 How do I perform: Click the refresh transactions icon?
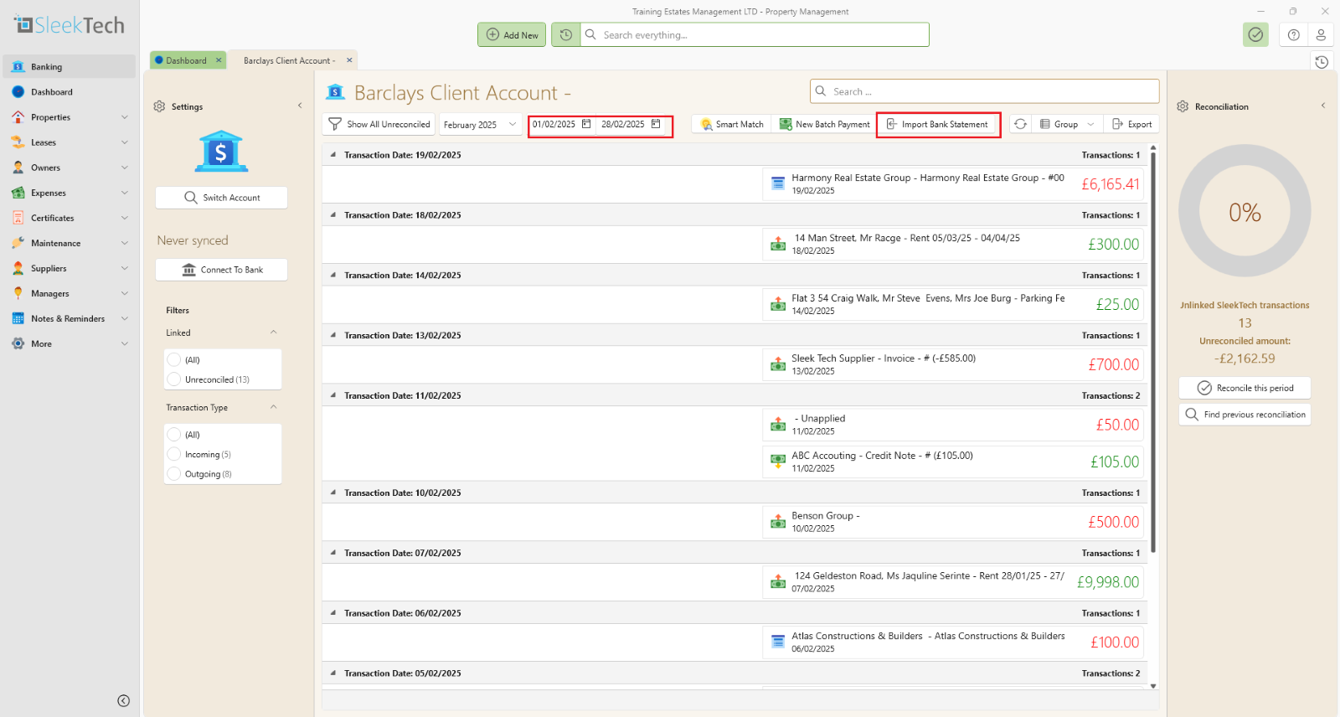pos(1020,124)
